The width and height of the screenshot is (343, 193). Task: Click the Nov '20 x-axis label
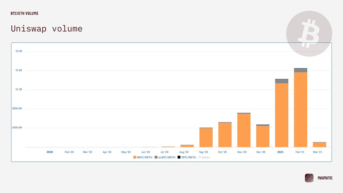tap(242, 152)
